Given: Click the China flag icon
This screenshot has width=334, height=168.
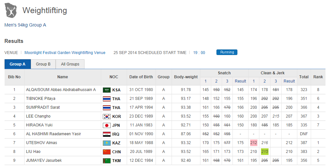Looking at the screenshot, I should tap(107, 152).
